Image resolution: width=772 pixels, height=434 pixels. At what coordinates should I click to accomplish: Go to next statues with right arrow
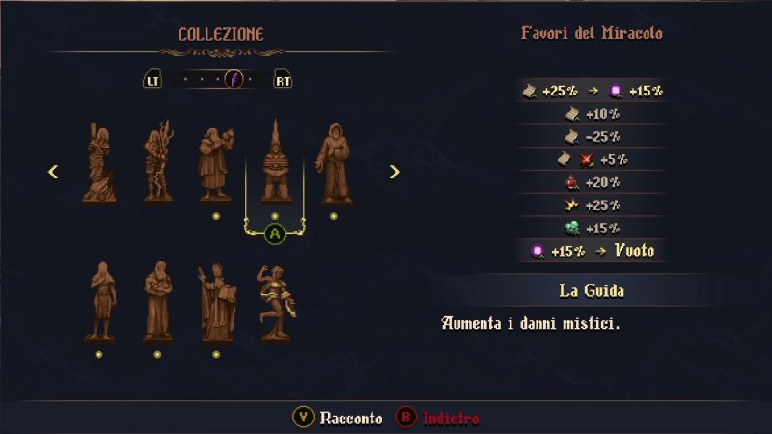(x=394, y=172)
